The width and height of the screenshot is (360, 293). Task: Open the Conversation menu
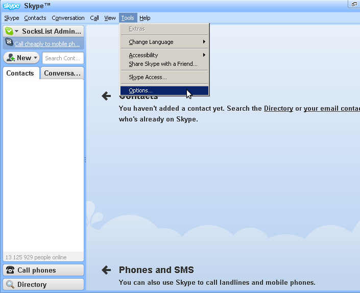[x=68, y=18]
